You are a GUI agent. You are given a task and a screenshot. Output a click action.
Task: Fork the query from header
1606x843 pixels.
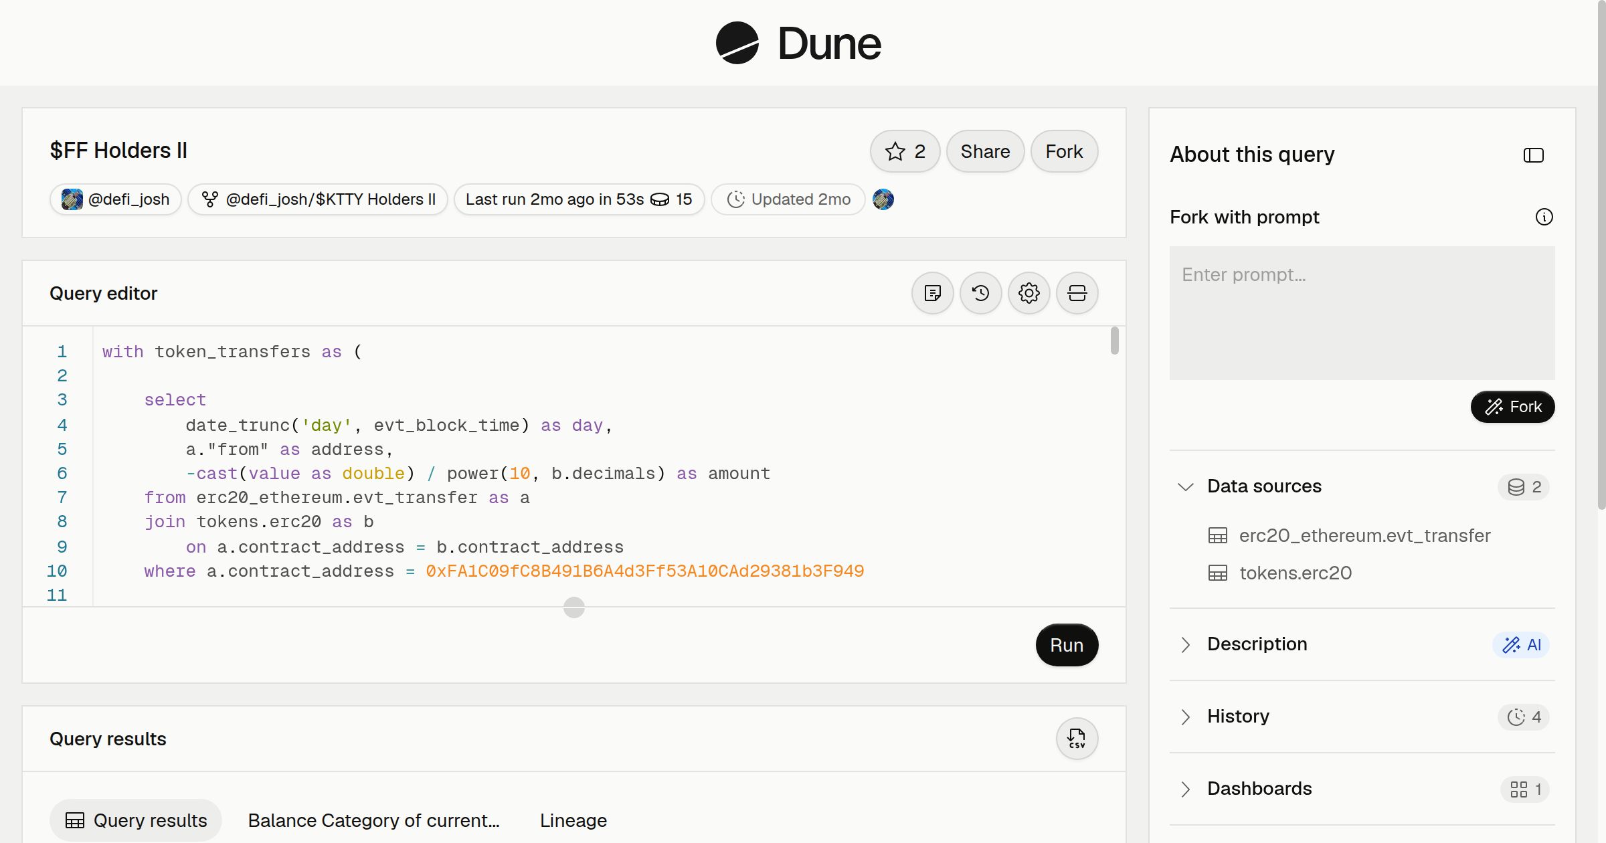click(x=1064, y=151)
